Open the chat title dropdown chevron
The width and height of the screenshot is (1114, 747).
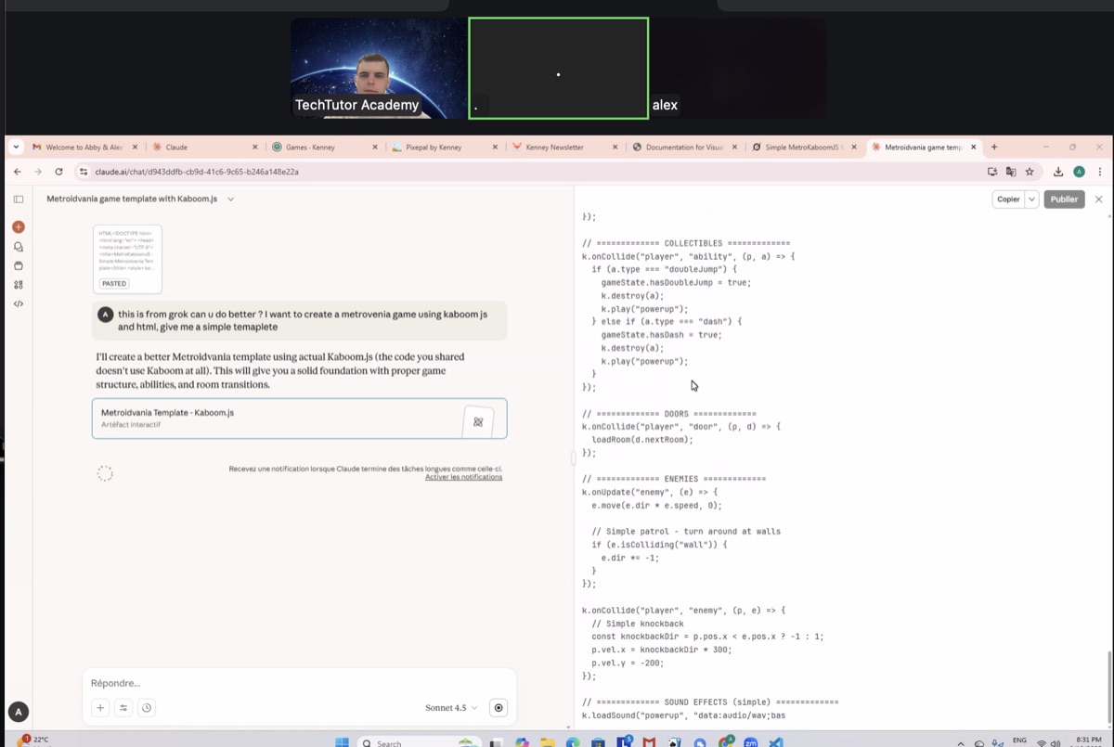pyautogui.click(x=231, y=199)
